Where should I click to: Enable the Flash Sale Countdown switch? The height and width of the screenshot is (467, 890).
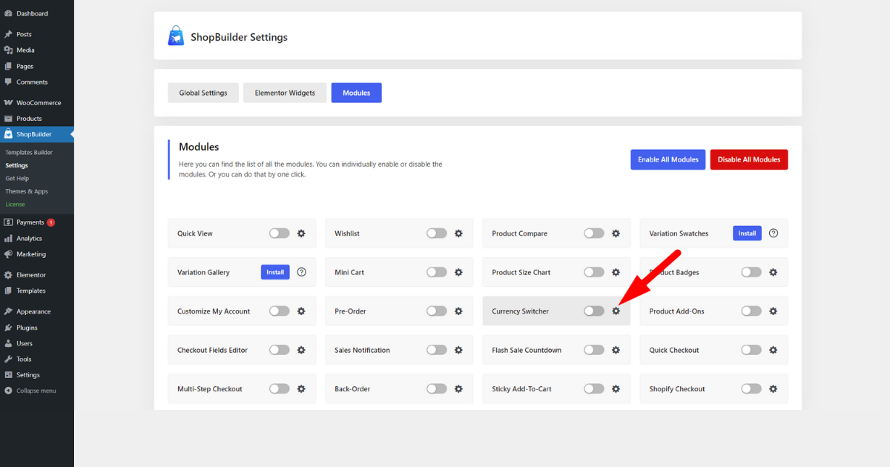(x=594, y=350)
